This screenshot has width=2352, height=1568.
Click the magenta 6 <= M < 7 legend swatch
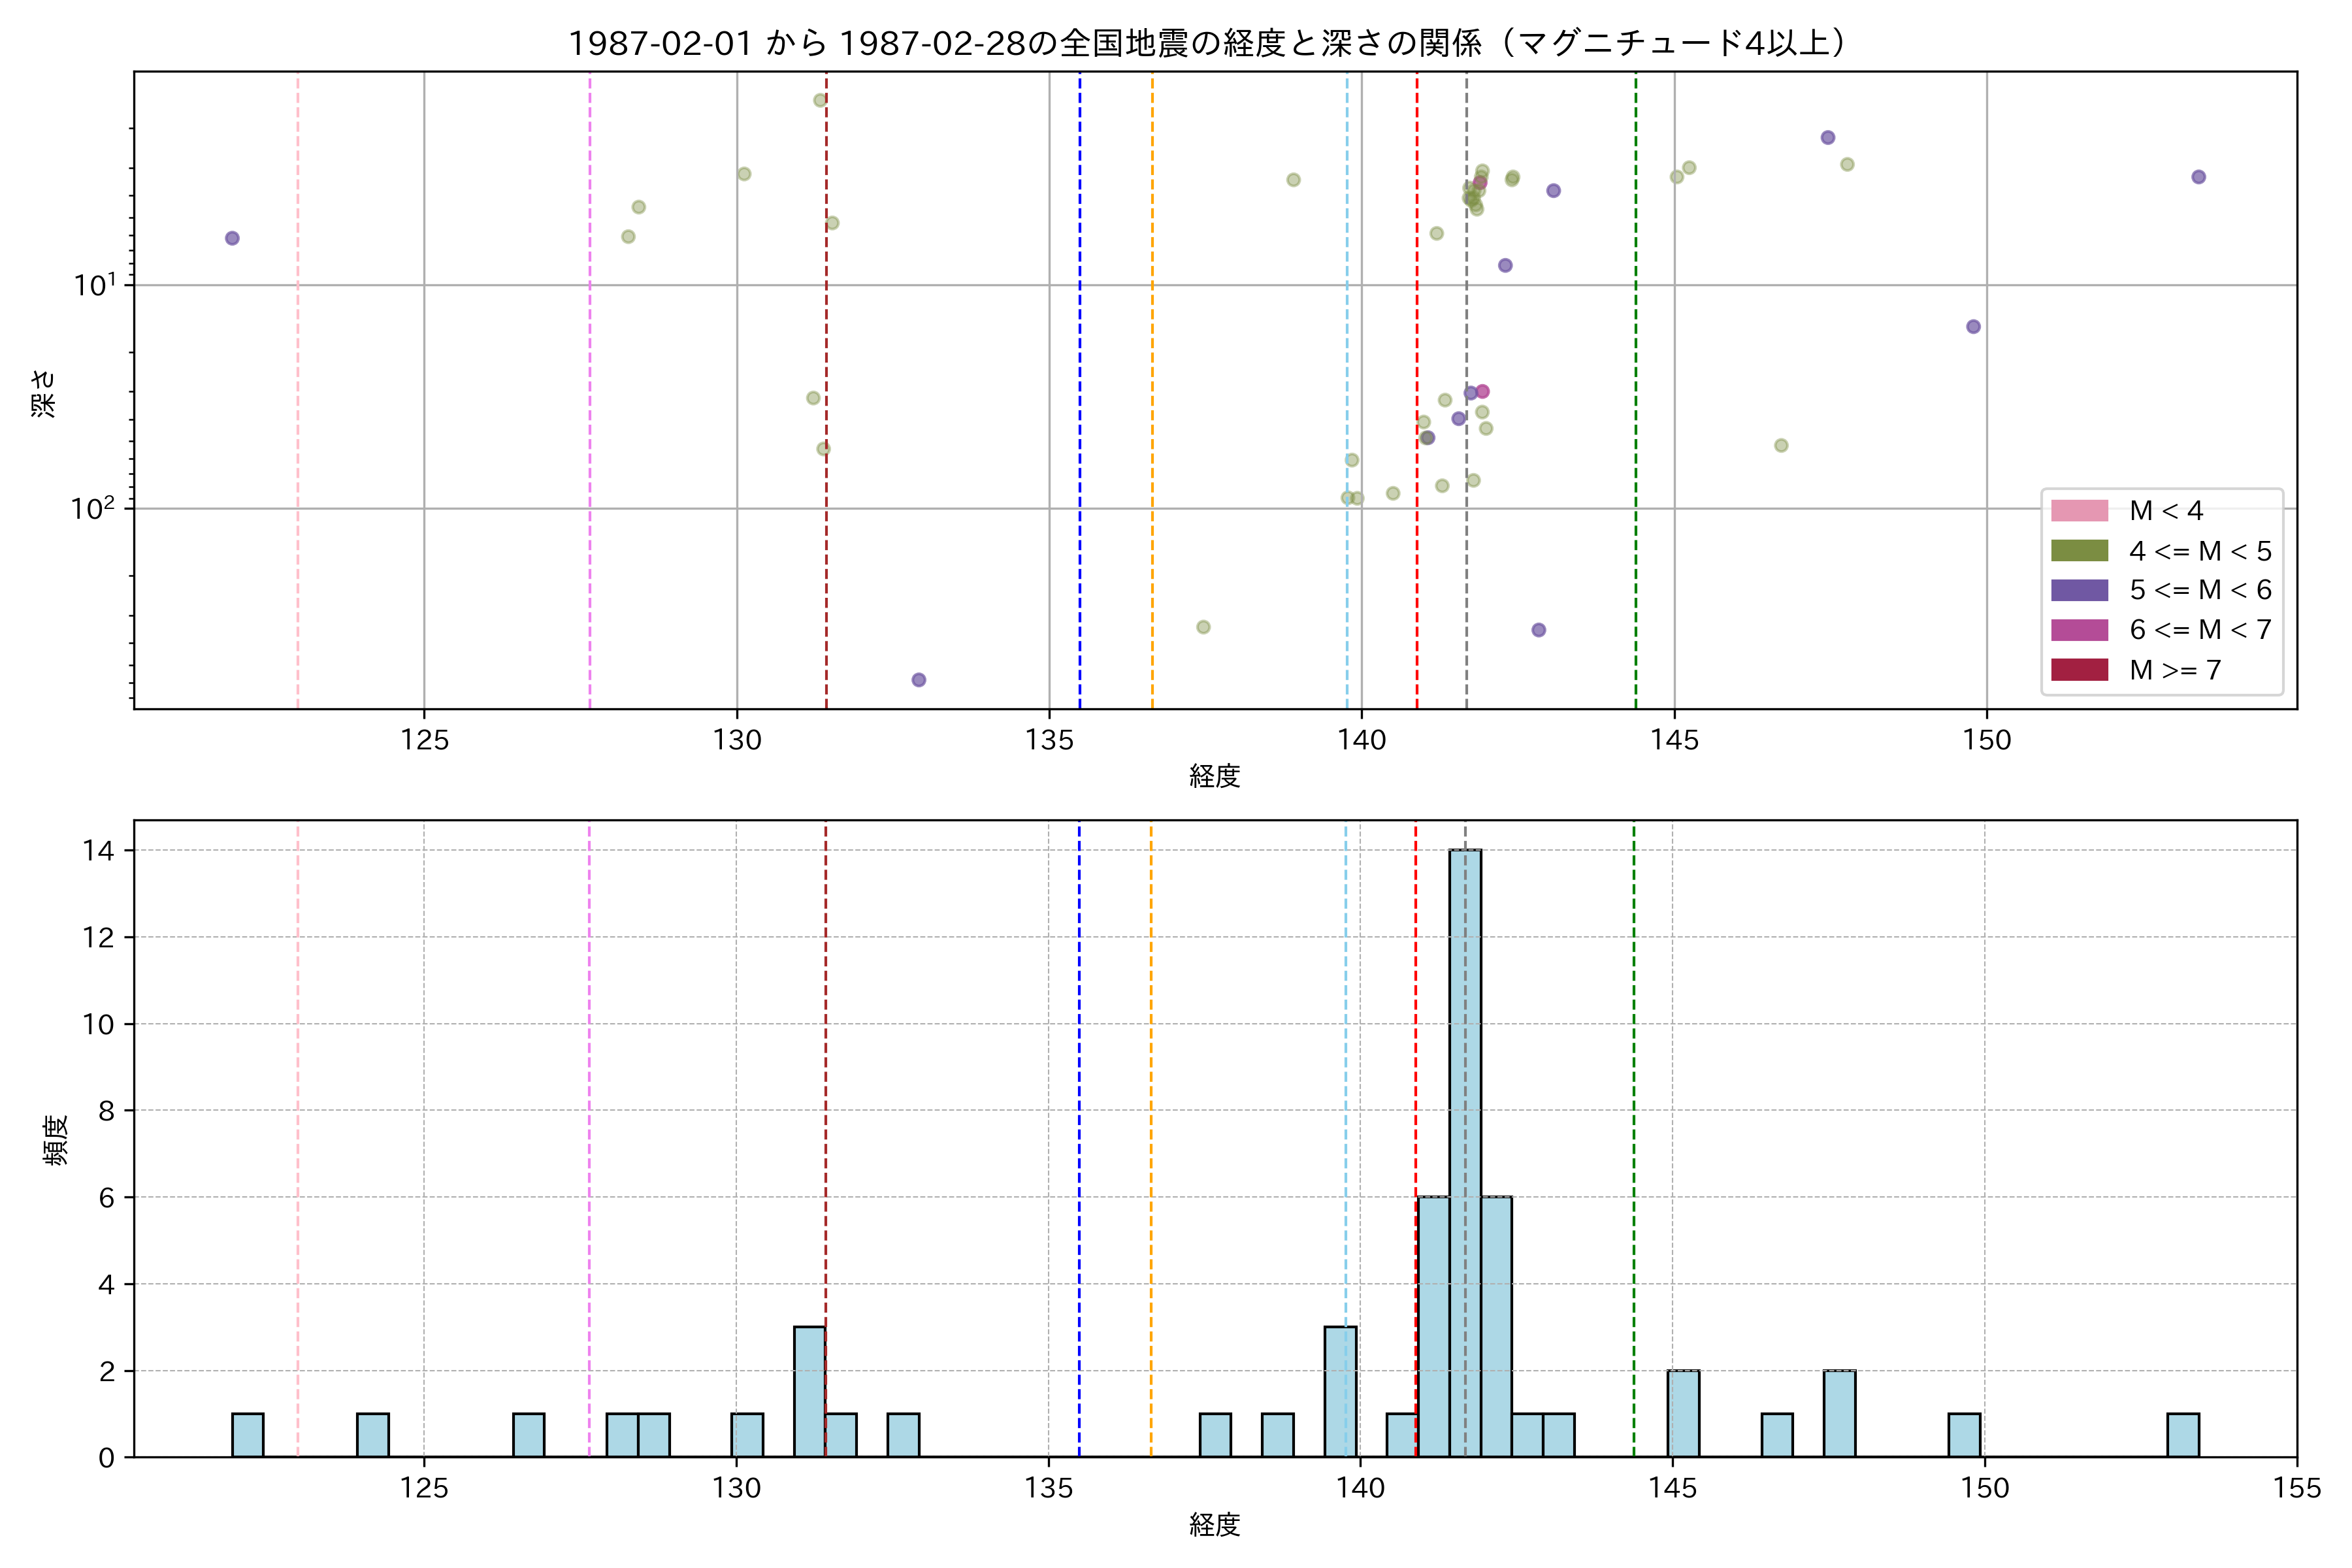tap(2079, 630)
